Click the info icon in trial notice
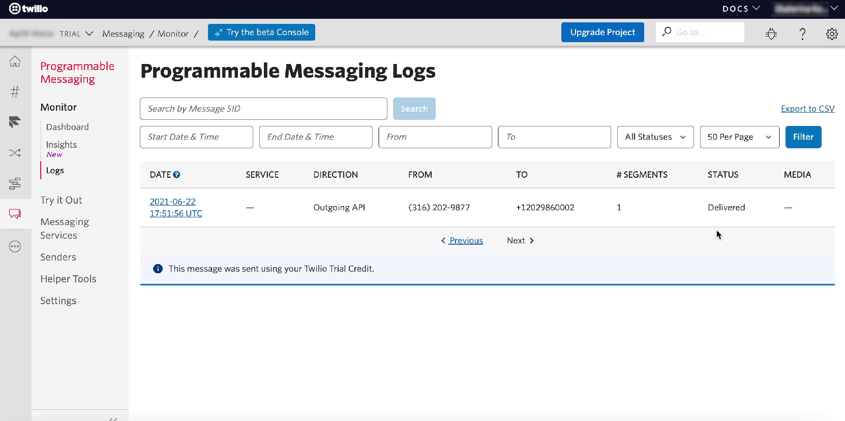845x421 pixels. click(158, 269)
